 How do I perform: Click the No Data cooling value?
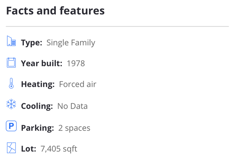pos(72,106)
